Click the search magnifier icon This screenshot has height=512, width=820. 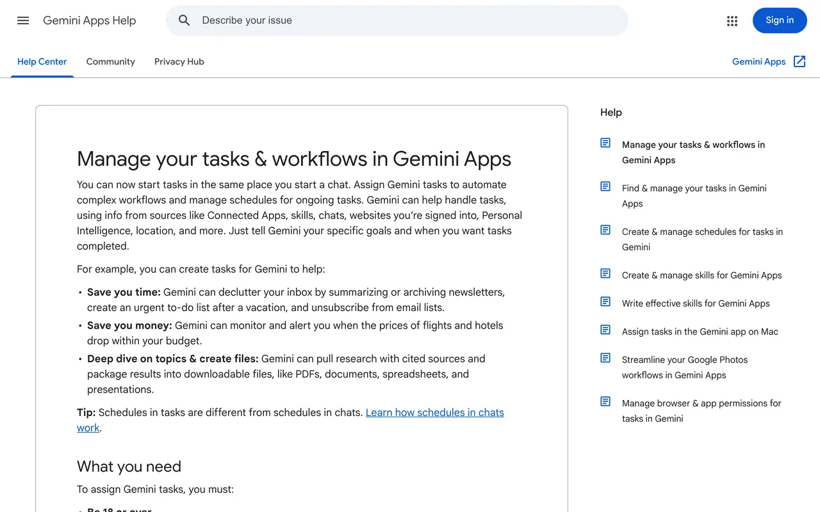(184, 20)
